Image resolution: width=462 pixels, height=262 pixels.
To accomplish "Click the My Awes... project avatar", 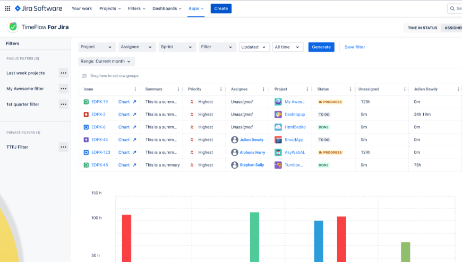I will tap(278, 102).
